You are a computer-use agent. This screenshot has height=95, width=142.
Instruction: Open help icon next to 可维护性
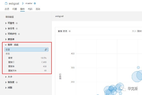[x=19, y=34]
